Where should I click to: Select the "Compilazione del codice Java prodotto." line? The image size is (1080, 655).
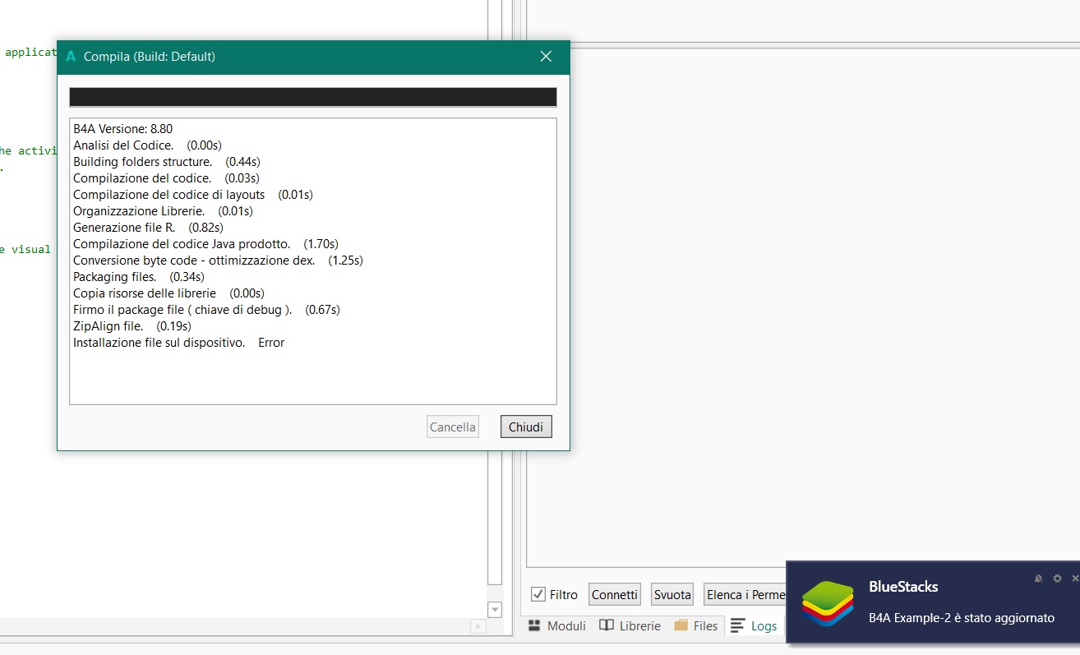point(205,243)
